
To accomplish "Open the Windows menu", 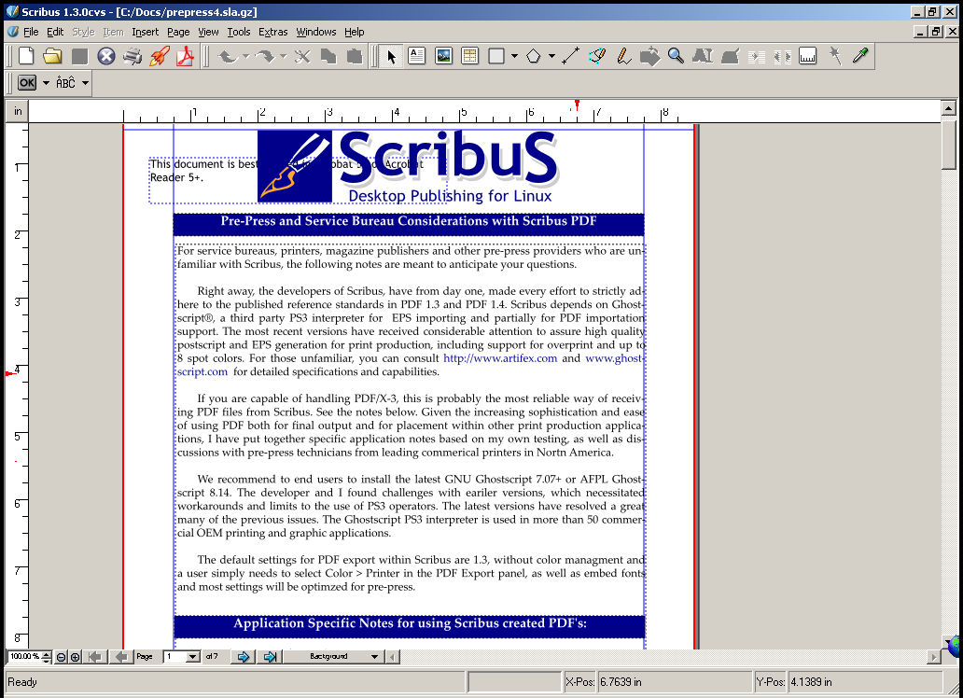I will (x=315, y=32).
